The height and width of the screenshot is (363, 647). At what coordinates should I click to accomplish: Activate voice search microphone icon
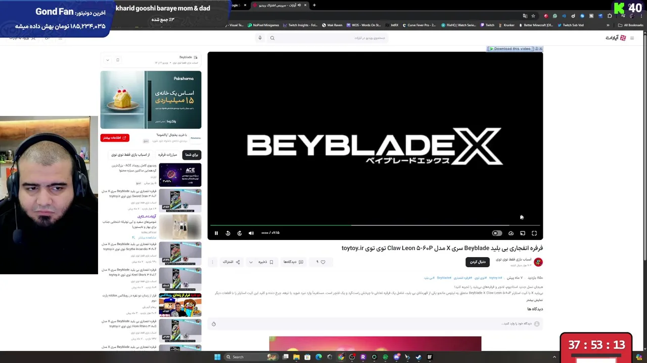(260, 38)
